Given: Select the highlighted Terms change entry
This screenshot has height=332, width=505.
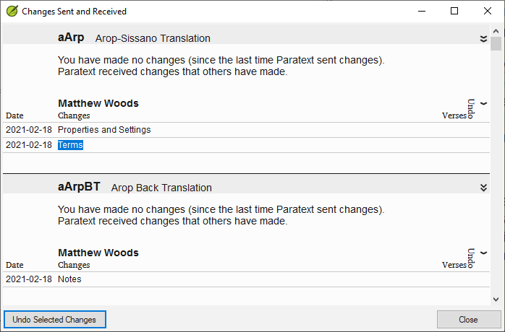Looking at the screenshot, I should 70,145.
